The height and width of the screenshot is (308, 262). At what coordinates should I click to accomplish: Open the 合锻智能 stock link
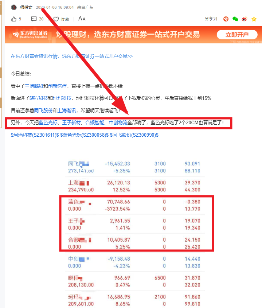coord(95,123)
